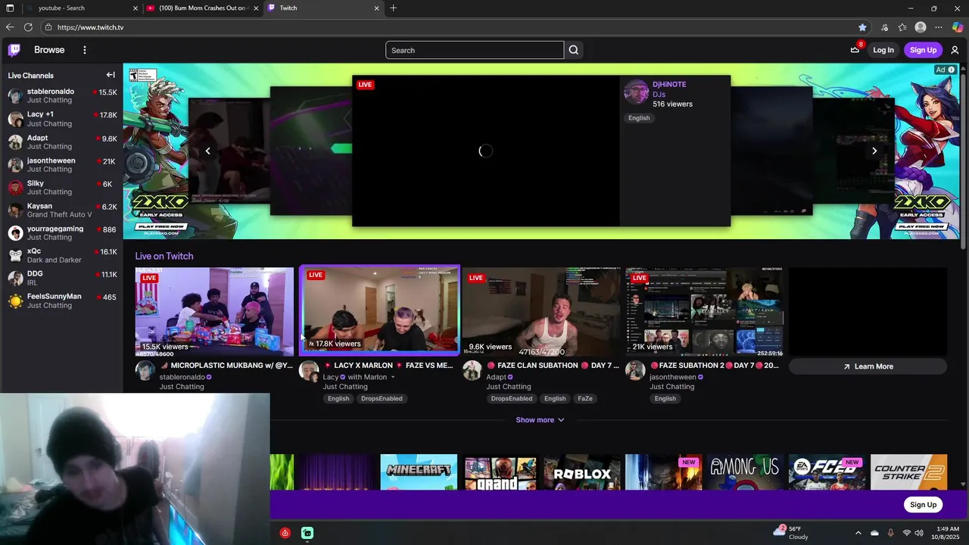Click the DropsEnabled tag under Lacy

coord(382,398)
